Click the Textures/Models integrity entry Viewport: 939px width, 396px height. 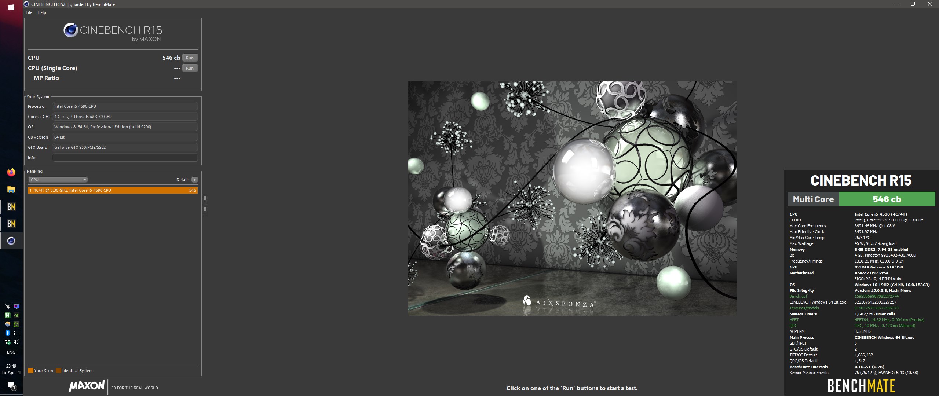pos(804,308)
